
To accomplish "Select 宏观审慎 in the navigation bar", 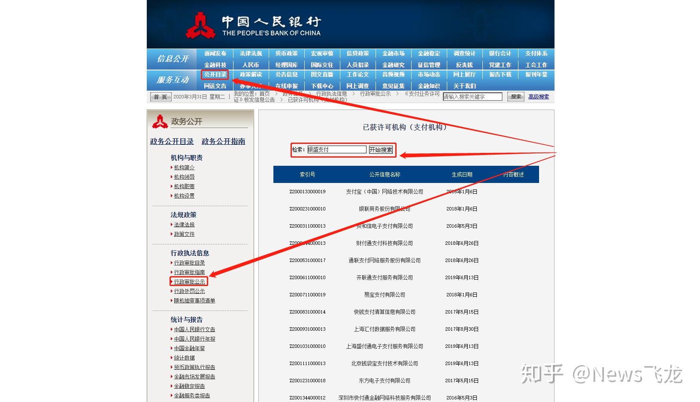I will [322, 53].
